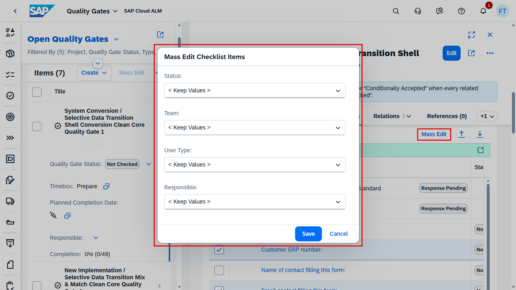Click the download arrow icon beside Mass Edit
Image resolution: width=516 pixels, height=290 pixels.
point(480,134)
